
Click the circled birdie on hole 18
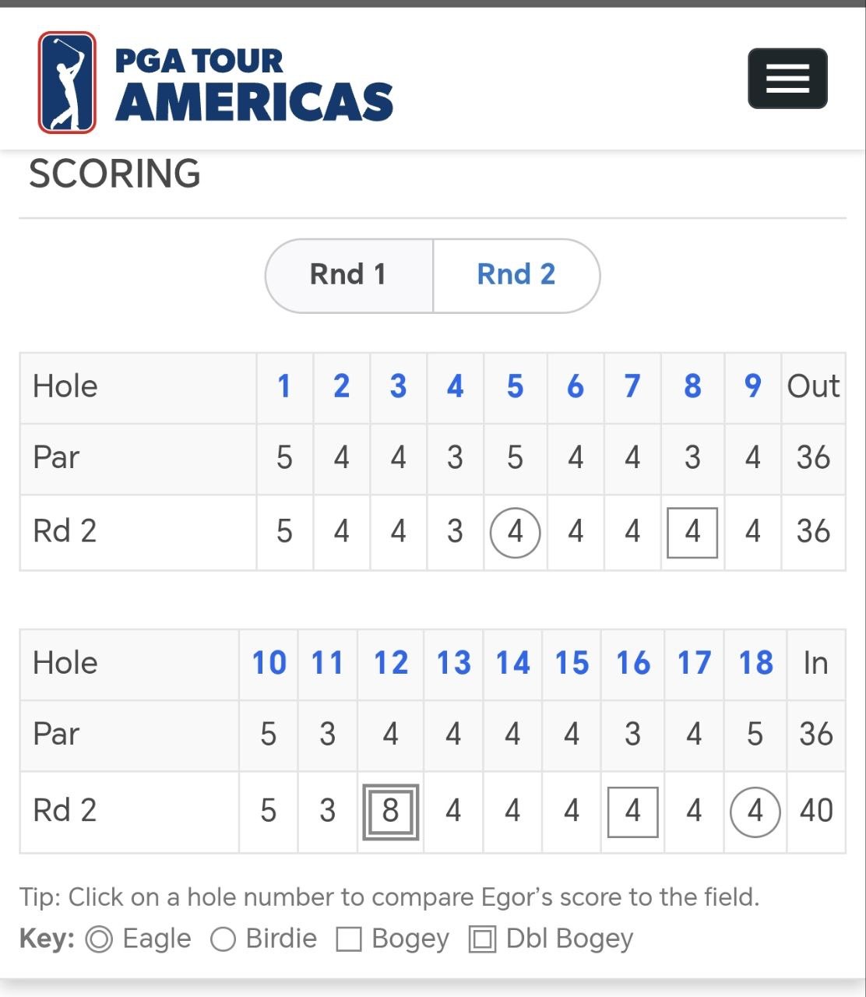point(755,811)
